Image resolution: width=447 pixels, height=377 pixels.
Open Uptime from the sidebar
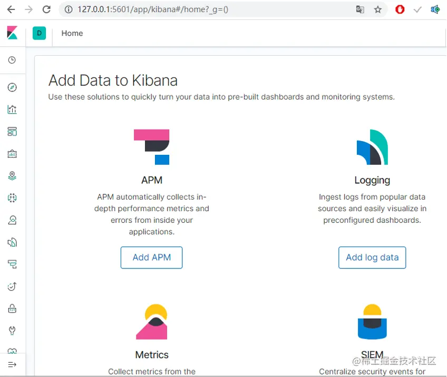(x=12, y=286)
